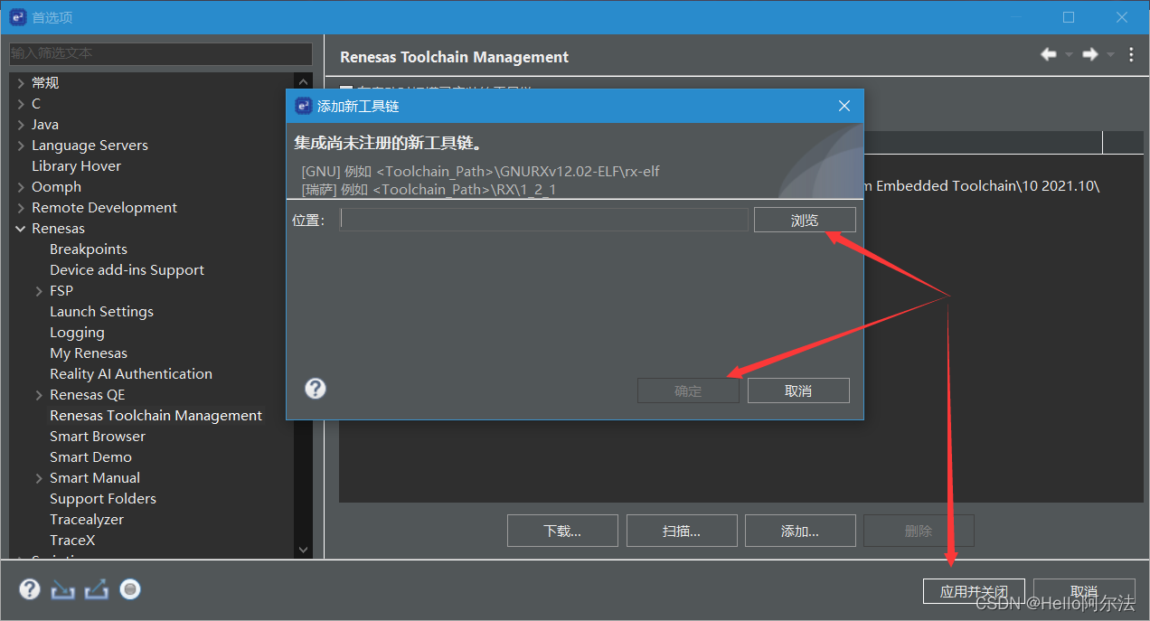Open help via bottom-left question mark icon
Image resolution: width=1150 pixels, height=621 pixels.
click(29, 588)
